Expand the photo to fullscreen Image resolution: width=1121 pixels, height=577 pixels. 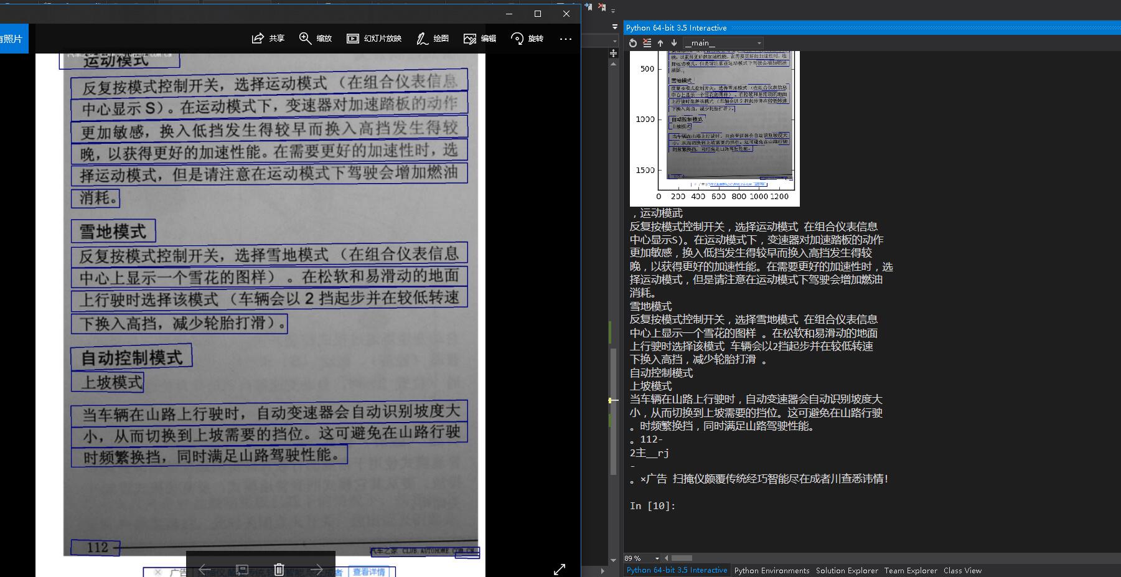coord(560,569)
